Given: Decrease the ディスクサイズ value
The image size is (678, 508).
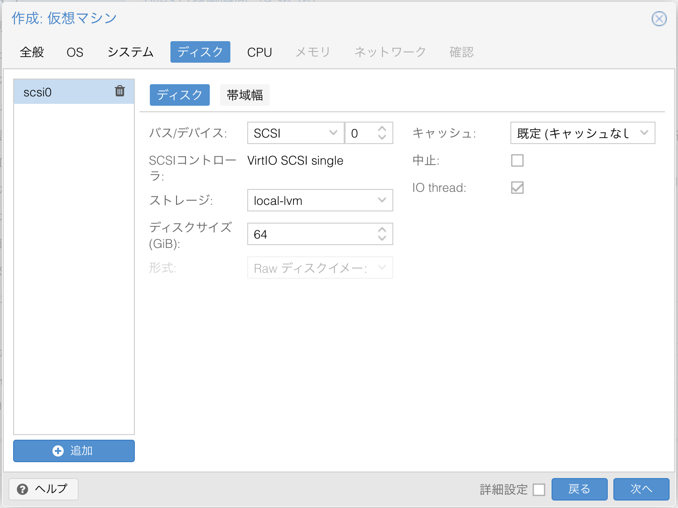Looking at the screenshot, I should [x=382, y=238].
